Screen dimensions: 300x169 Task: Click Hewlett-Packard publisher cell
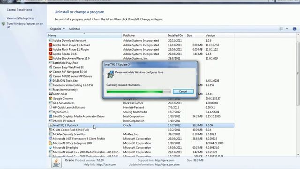(x=134, y=108)
